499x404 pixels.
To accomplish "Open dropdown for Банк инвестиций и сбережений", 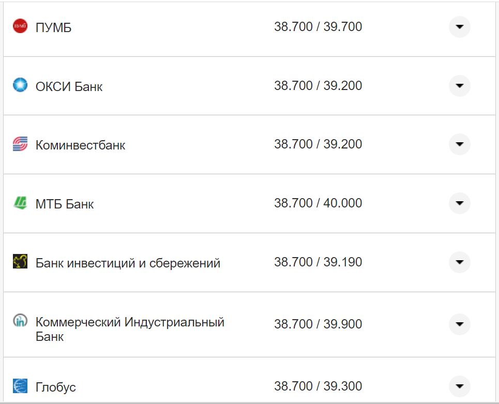I will (459, 262).
